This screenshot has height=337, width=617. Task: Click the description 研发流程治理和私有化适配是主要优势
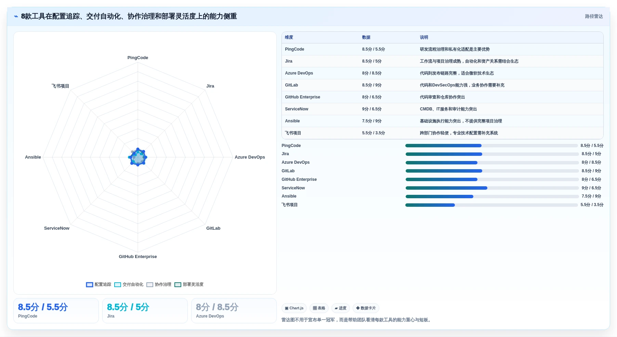pyautogui.click(x=455, y=49)
